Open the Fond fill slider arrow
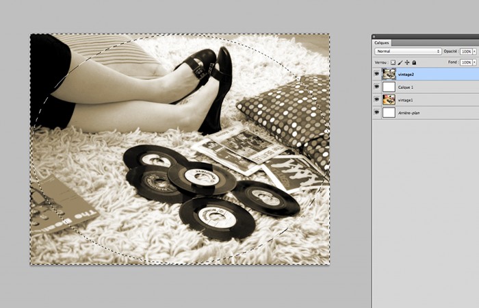 click(x=474, y=62)
